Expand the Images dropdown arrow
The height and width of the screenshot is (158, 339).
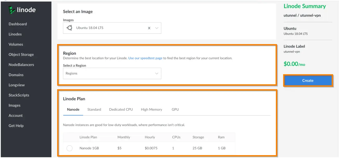coord(157,28)
